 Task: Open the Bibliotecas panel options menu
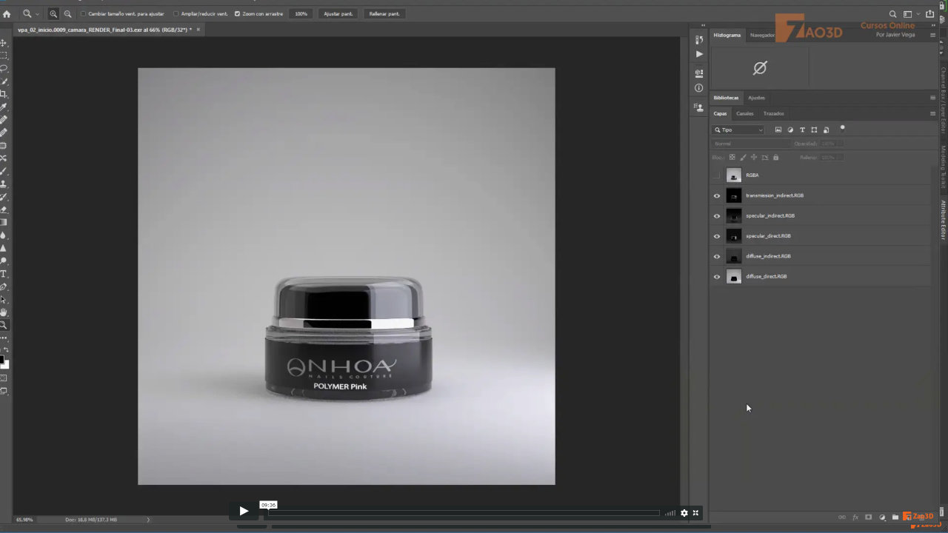pyautogui.click(x=932, y=98)
